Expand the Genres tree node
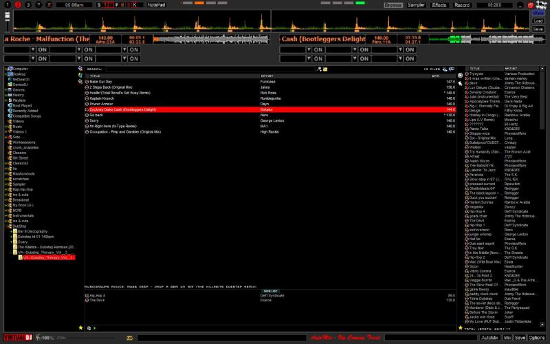 (x=6, y=90)
